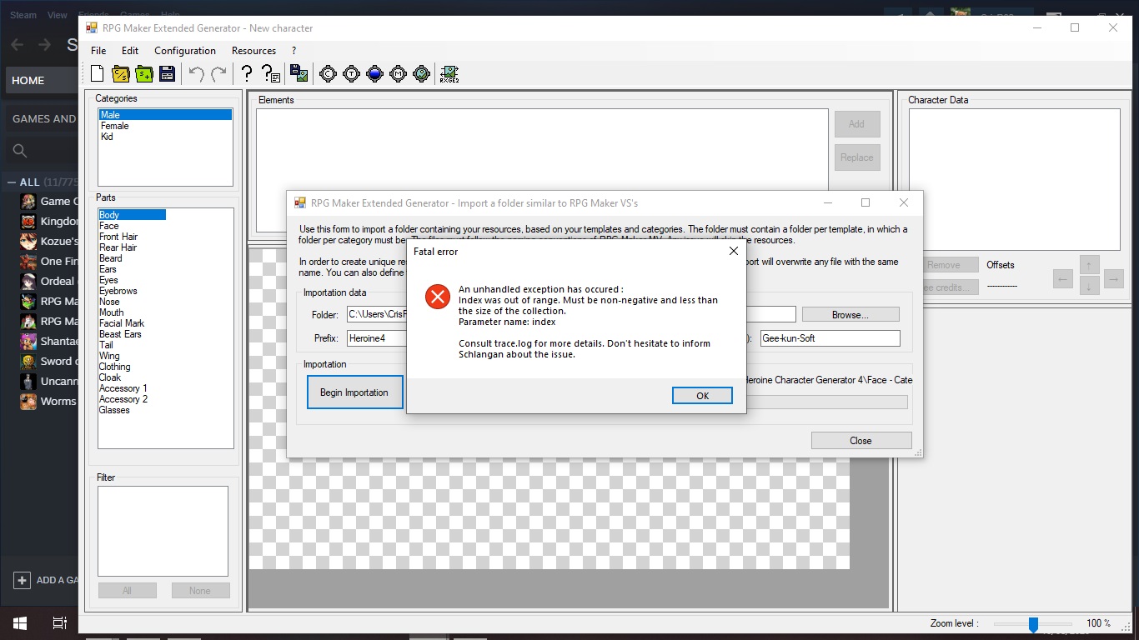Collapse the ALL games list in Steam
Screen dimensions: 1139x640
pyautogui.click(x=12, y=182)
